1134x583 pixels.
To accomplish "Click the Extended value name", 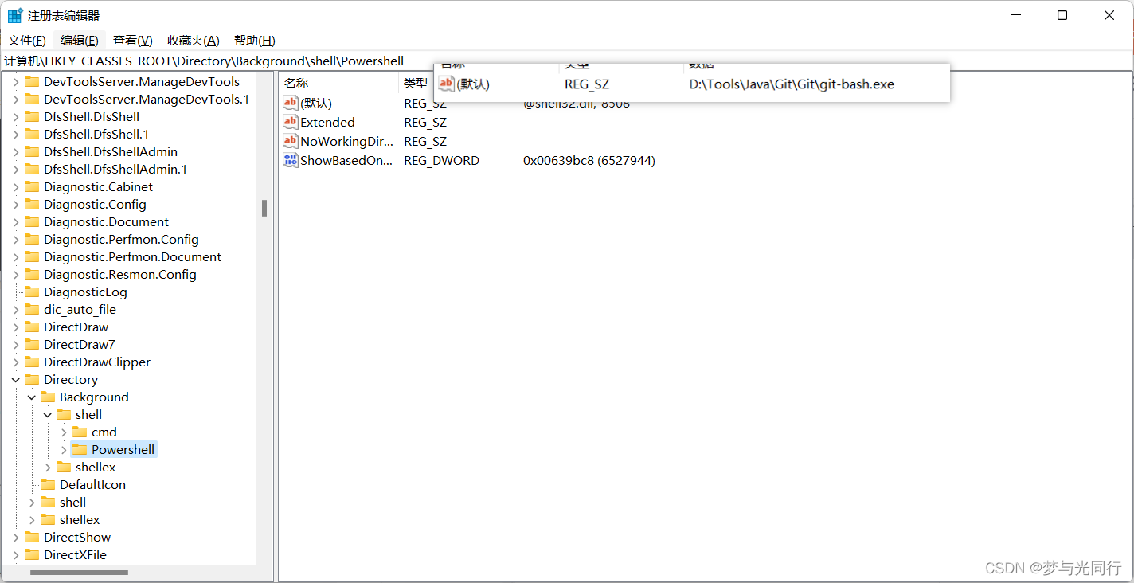I will tap(327, 123).
